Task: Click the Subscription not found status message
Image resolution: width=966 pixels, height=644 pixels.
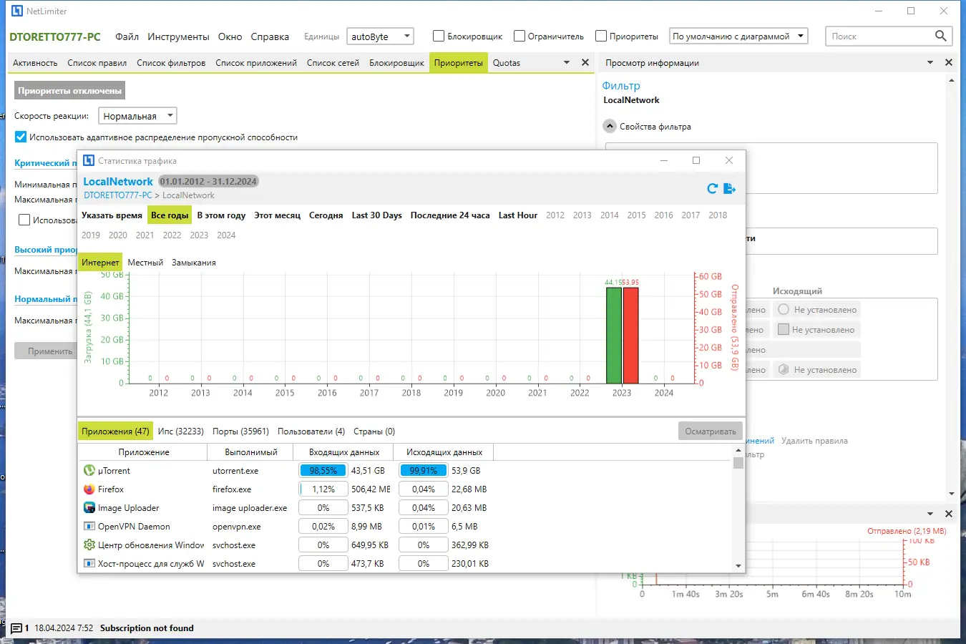Action: click(x=147, y=628)
